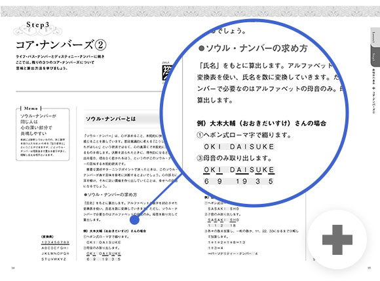Image resolution: width=380 pixels, height=281 pixels.
Task: Click the 変換表 alphabet conversion table
Action: click(55, 248)
